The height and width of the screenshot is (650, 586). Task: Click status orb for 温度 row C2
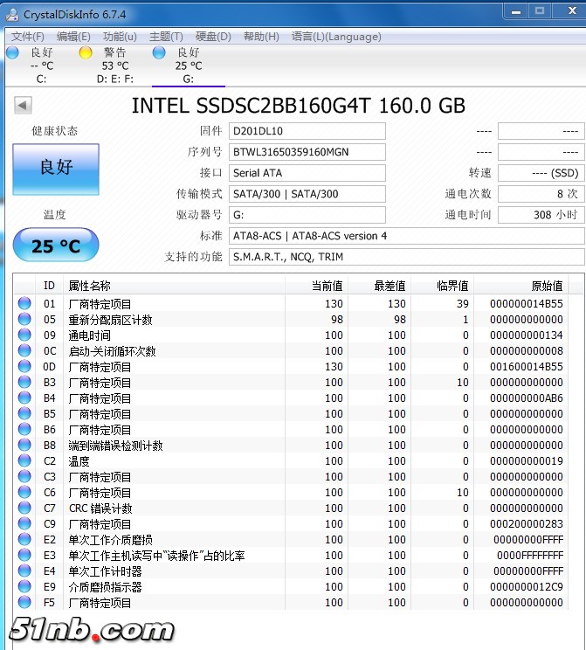(24, 461)
